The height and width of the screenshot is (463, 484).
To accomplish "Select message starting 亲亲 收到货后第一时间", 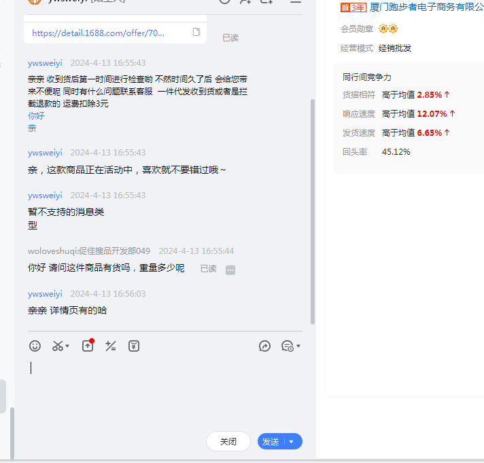I will tap(138, 92).
